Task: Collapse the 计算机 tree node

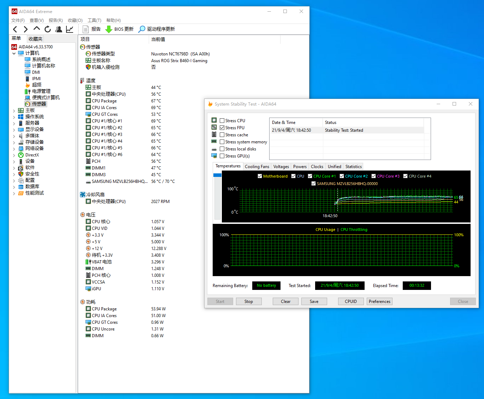Action: [14, 53]
